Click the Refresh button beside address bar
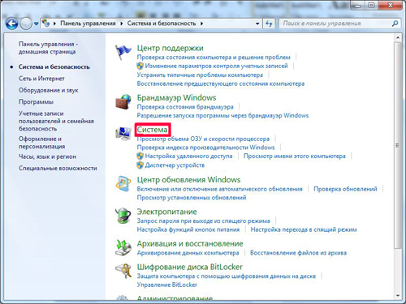The height and width of the screenshot is (304, 406). click(x=269, y=24)
